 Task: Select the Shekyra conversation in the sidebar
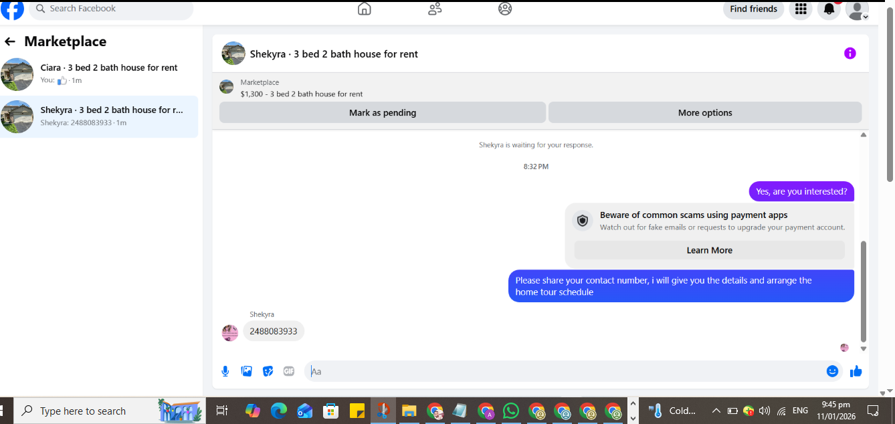pos(99,116)
